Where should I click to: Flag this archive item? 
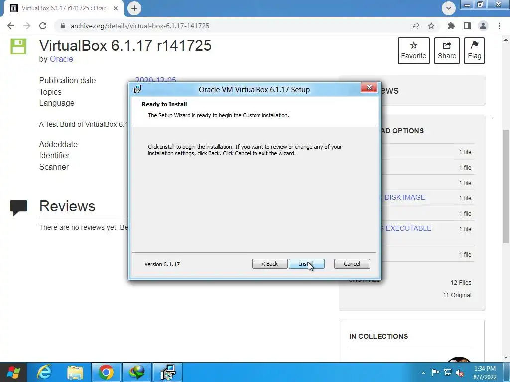coord(474,51)
